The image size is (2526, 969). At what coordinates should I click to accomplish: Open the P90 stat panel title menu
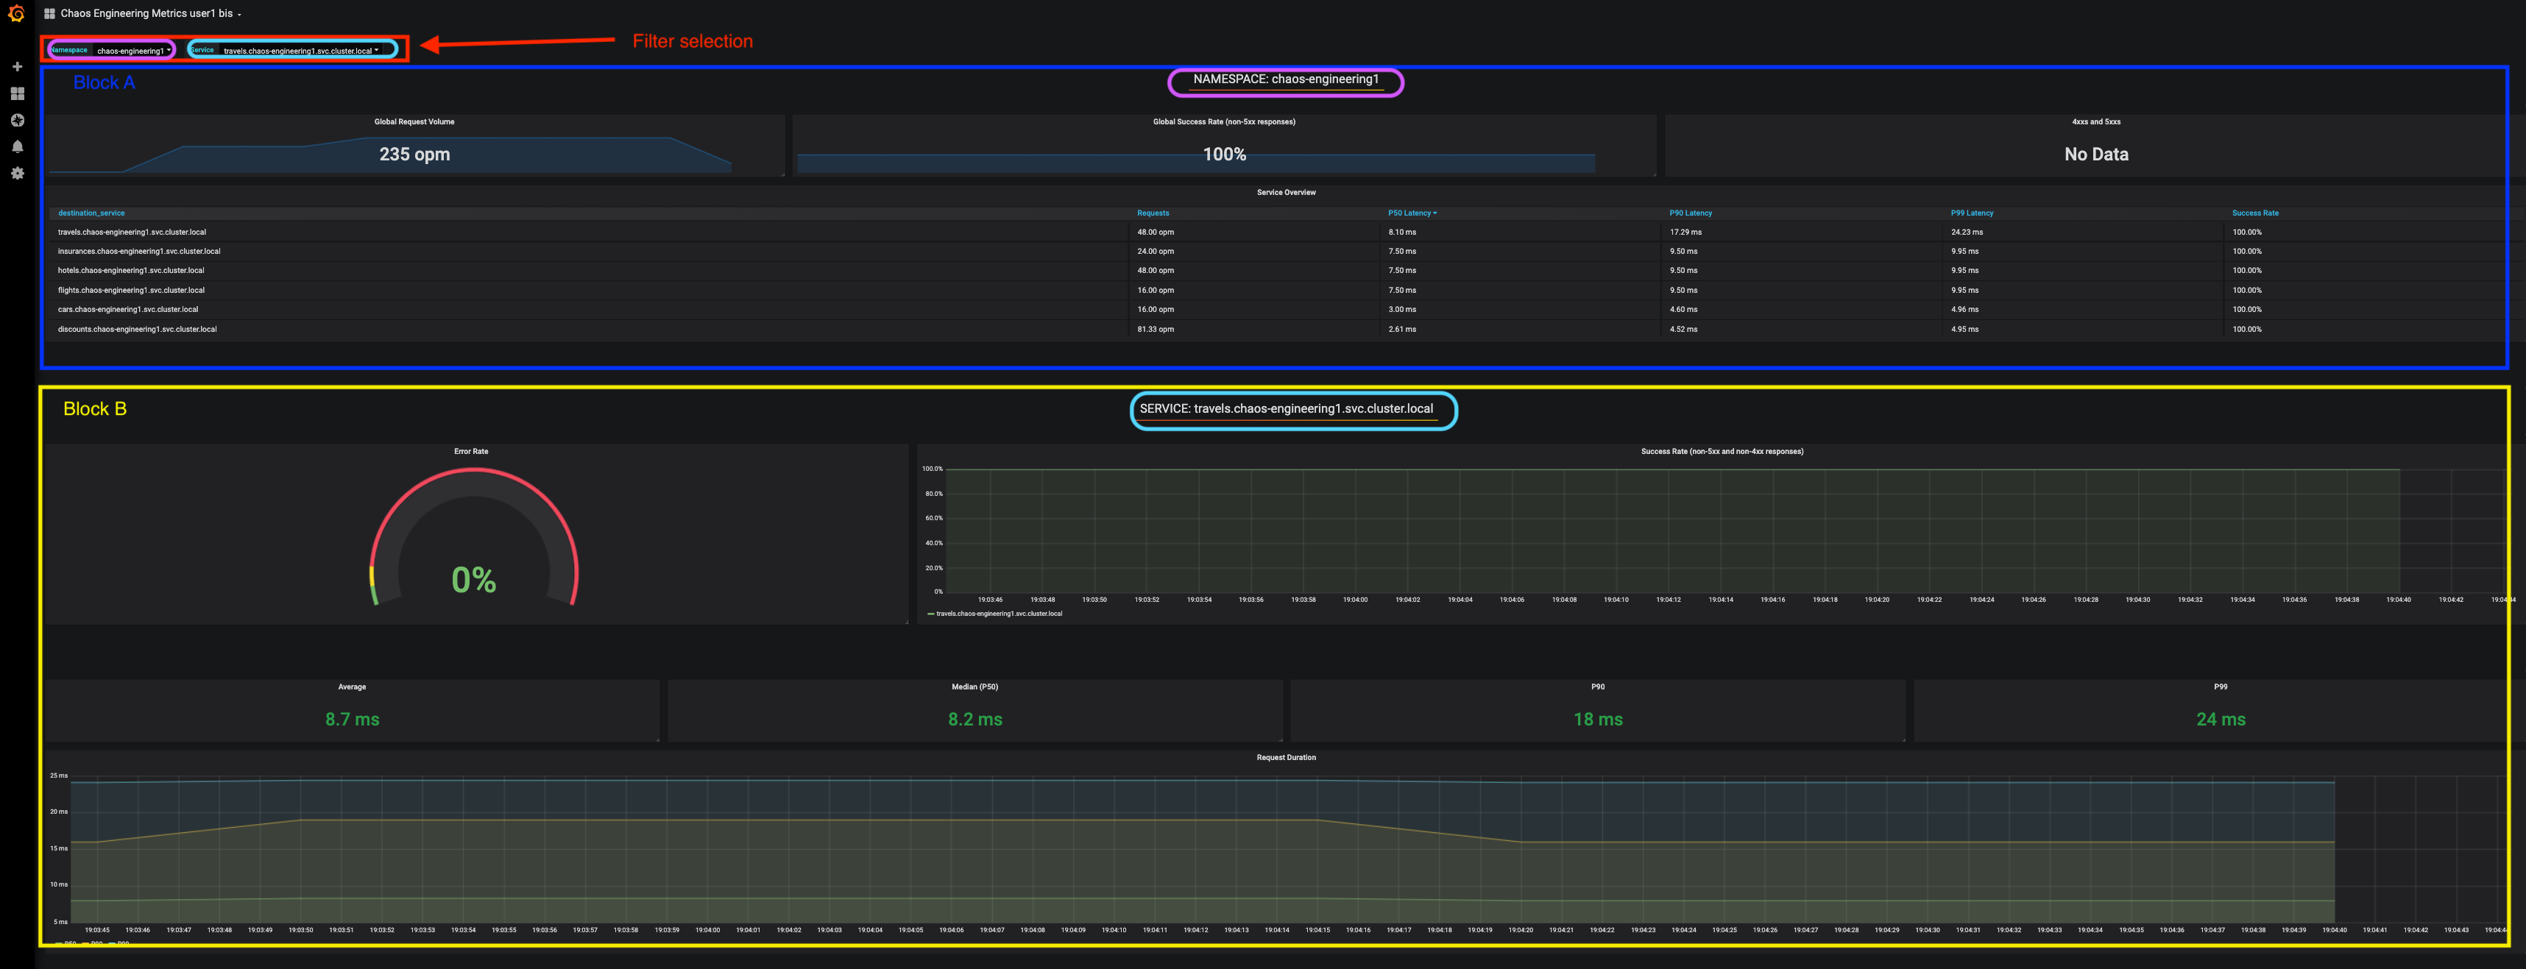pos(1597,686)
